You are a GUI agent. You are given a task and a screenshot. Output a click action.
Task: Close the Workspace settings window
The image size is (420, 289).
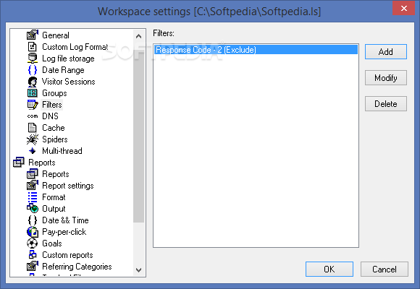point(404,8)
